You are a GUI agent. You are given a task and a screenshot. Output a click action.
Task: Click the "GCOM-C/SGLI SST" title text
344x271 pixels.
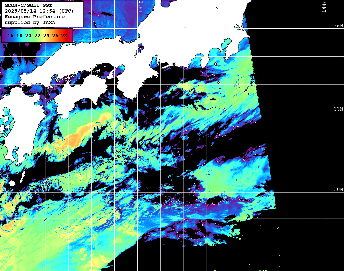[29, 5]
